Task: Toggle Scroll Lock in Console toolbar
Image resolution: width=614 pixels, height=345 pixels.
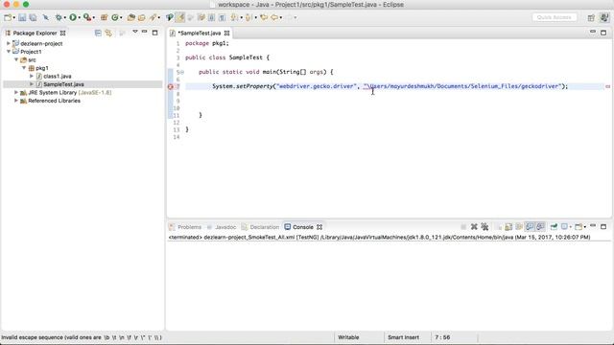Action: click(x=508, y=227)
